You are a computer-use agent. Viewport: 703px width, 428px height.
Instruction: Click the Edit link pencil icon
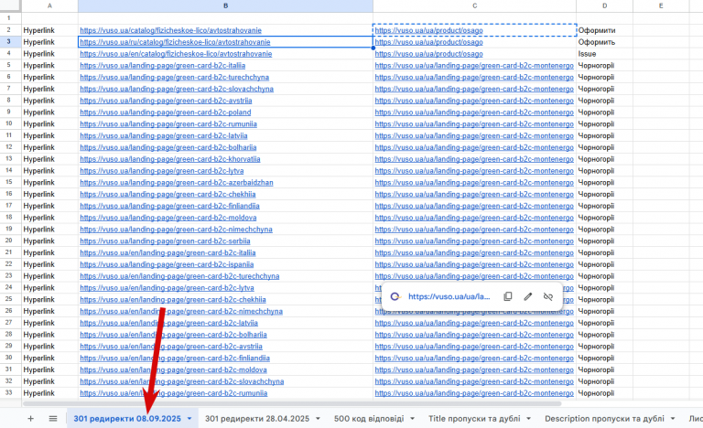[x=528, y=296]
